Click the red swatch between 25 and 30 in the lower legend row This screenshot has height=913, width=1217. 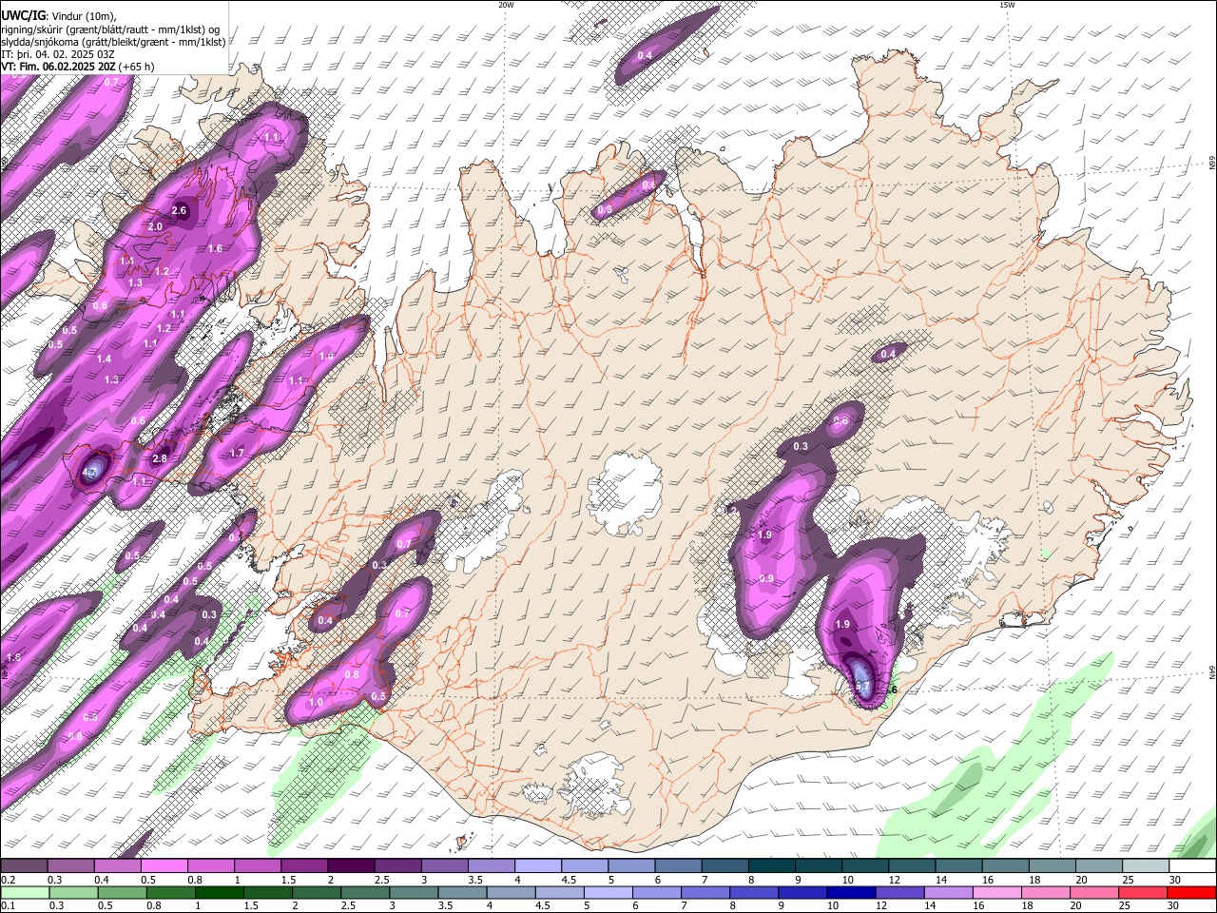point(1142,893)
